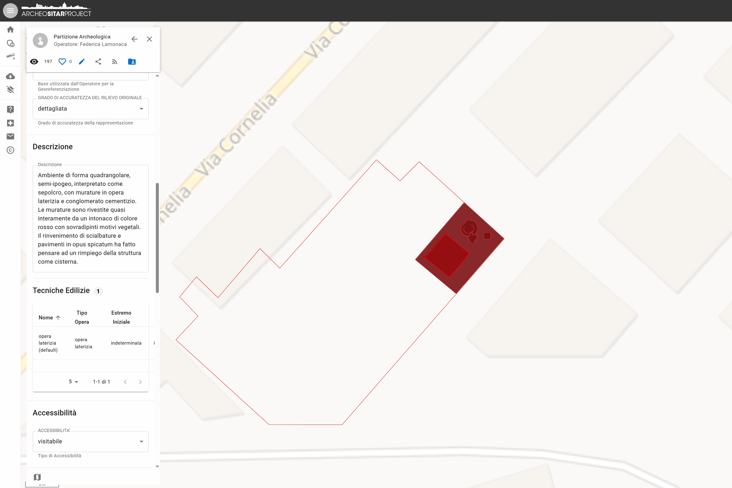The height and width of the screenshot is (488, 732).
Task: Click the Tipo Opera column header
Action: click(82, 317)
